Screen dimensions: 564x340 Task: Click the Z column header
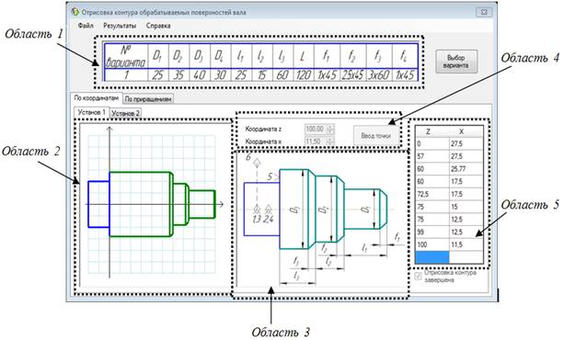(432, 132)
